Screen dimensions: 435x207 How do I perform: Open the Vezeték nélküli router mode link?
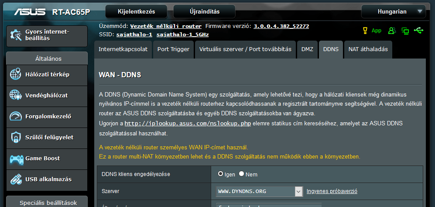166,26
